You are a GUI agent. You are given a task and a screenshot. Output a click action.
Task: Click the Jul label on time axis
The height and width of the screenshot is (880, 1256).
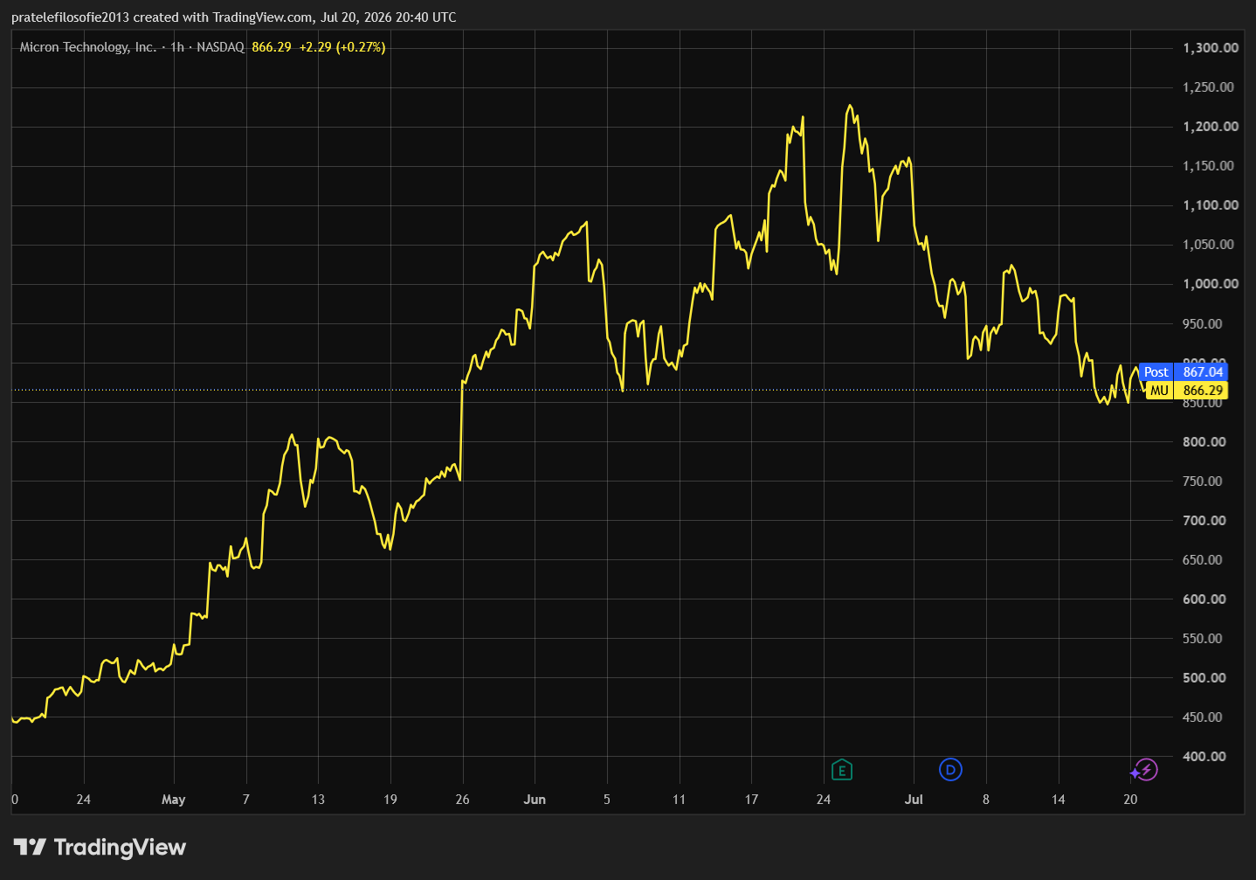pos(914,800)
